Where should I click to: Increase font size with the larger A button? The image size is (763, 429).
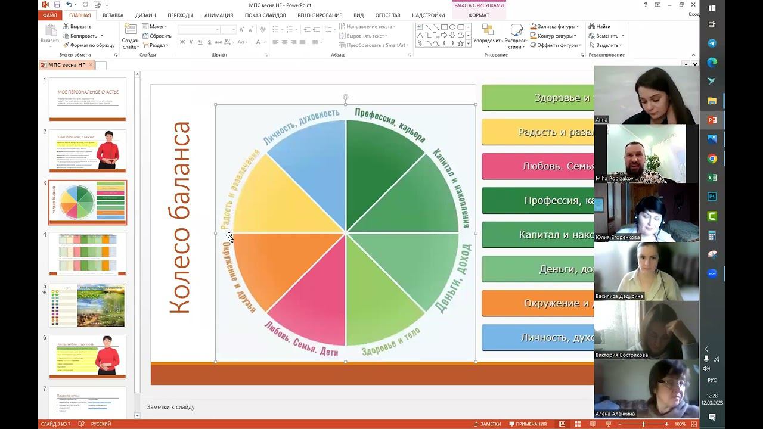click(x=241, y=29)
